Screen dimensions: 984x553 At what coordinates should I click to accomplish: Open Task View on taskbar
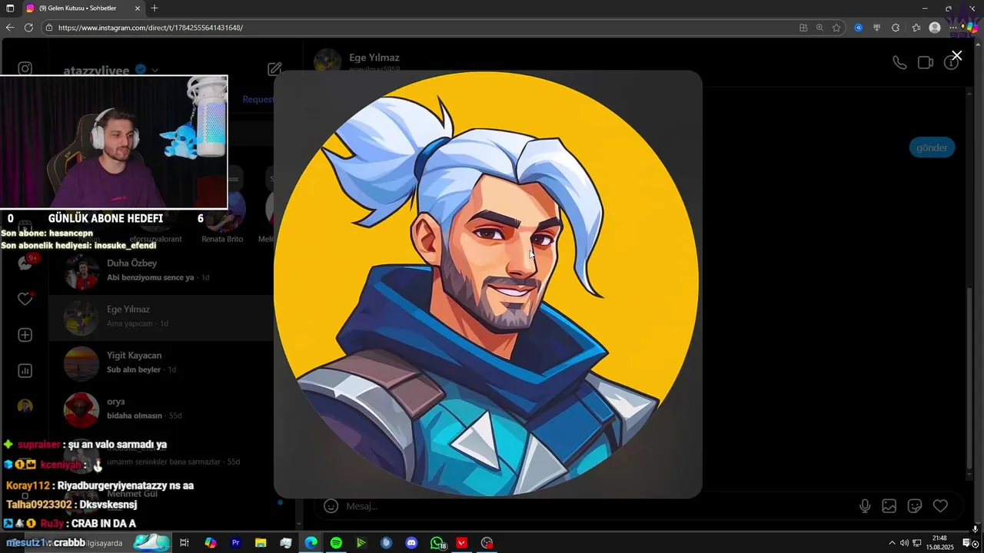[184, 543]
